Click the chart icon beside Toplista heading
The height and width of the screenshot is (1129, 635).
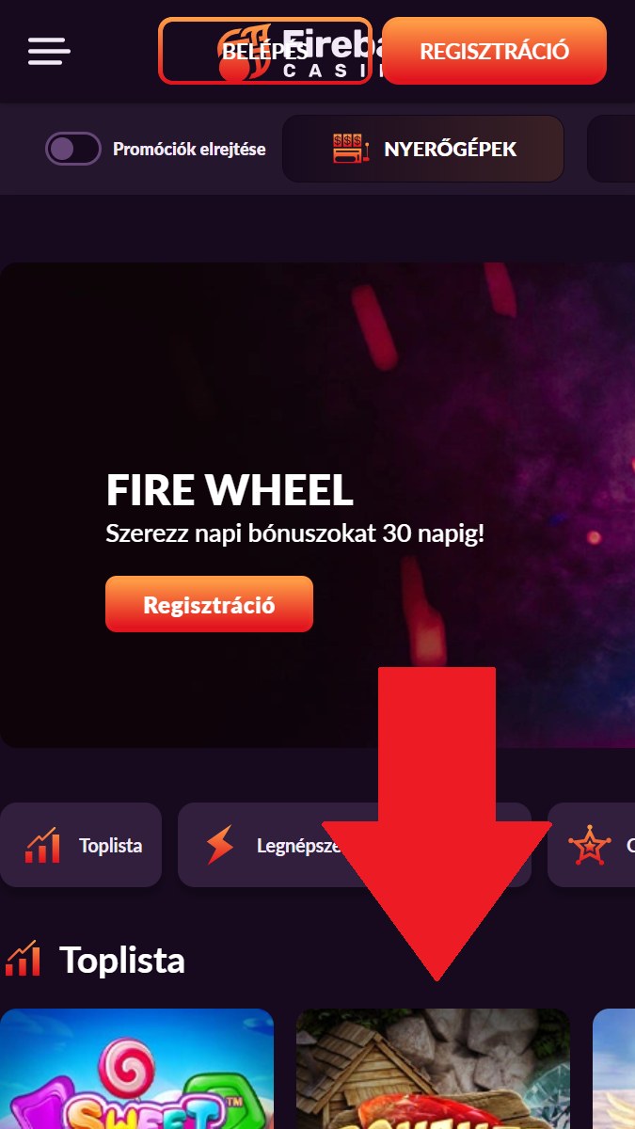(23, 959)
